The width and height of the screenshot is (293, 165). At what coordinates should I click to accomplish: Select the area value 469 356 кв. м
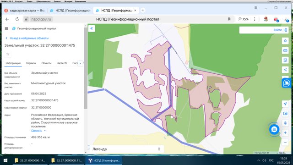point(40,137)
